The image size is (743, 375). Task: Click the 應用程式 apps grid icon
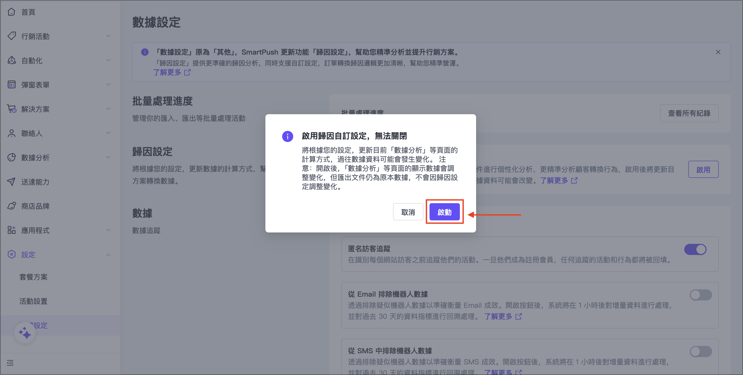click(12, 230)
